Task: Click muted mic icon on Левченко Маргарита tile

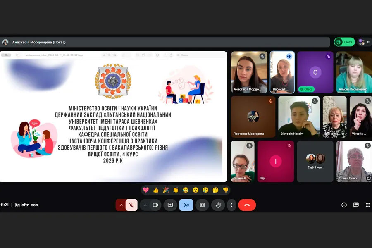Action: [270, 101]
